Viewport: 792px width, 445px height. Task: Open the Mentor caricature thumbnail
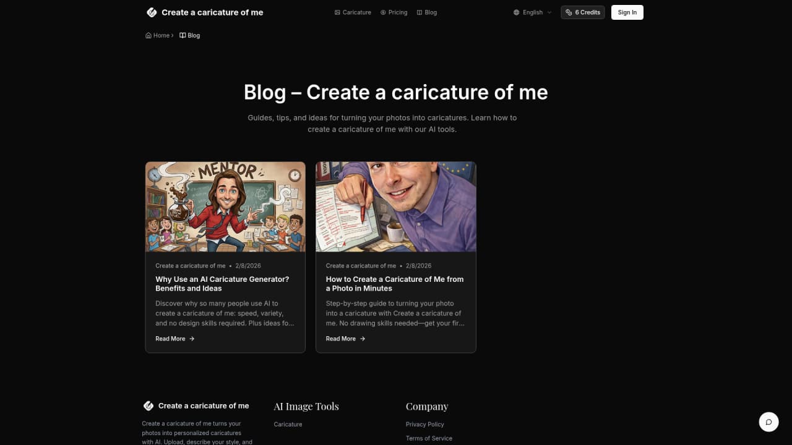click(x=225, y=207)
